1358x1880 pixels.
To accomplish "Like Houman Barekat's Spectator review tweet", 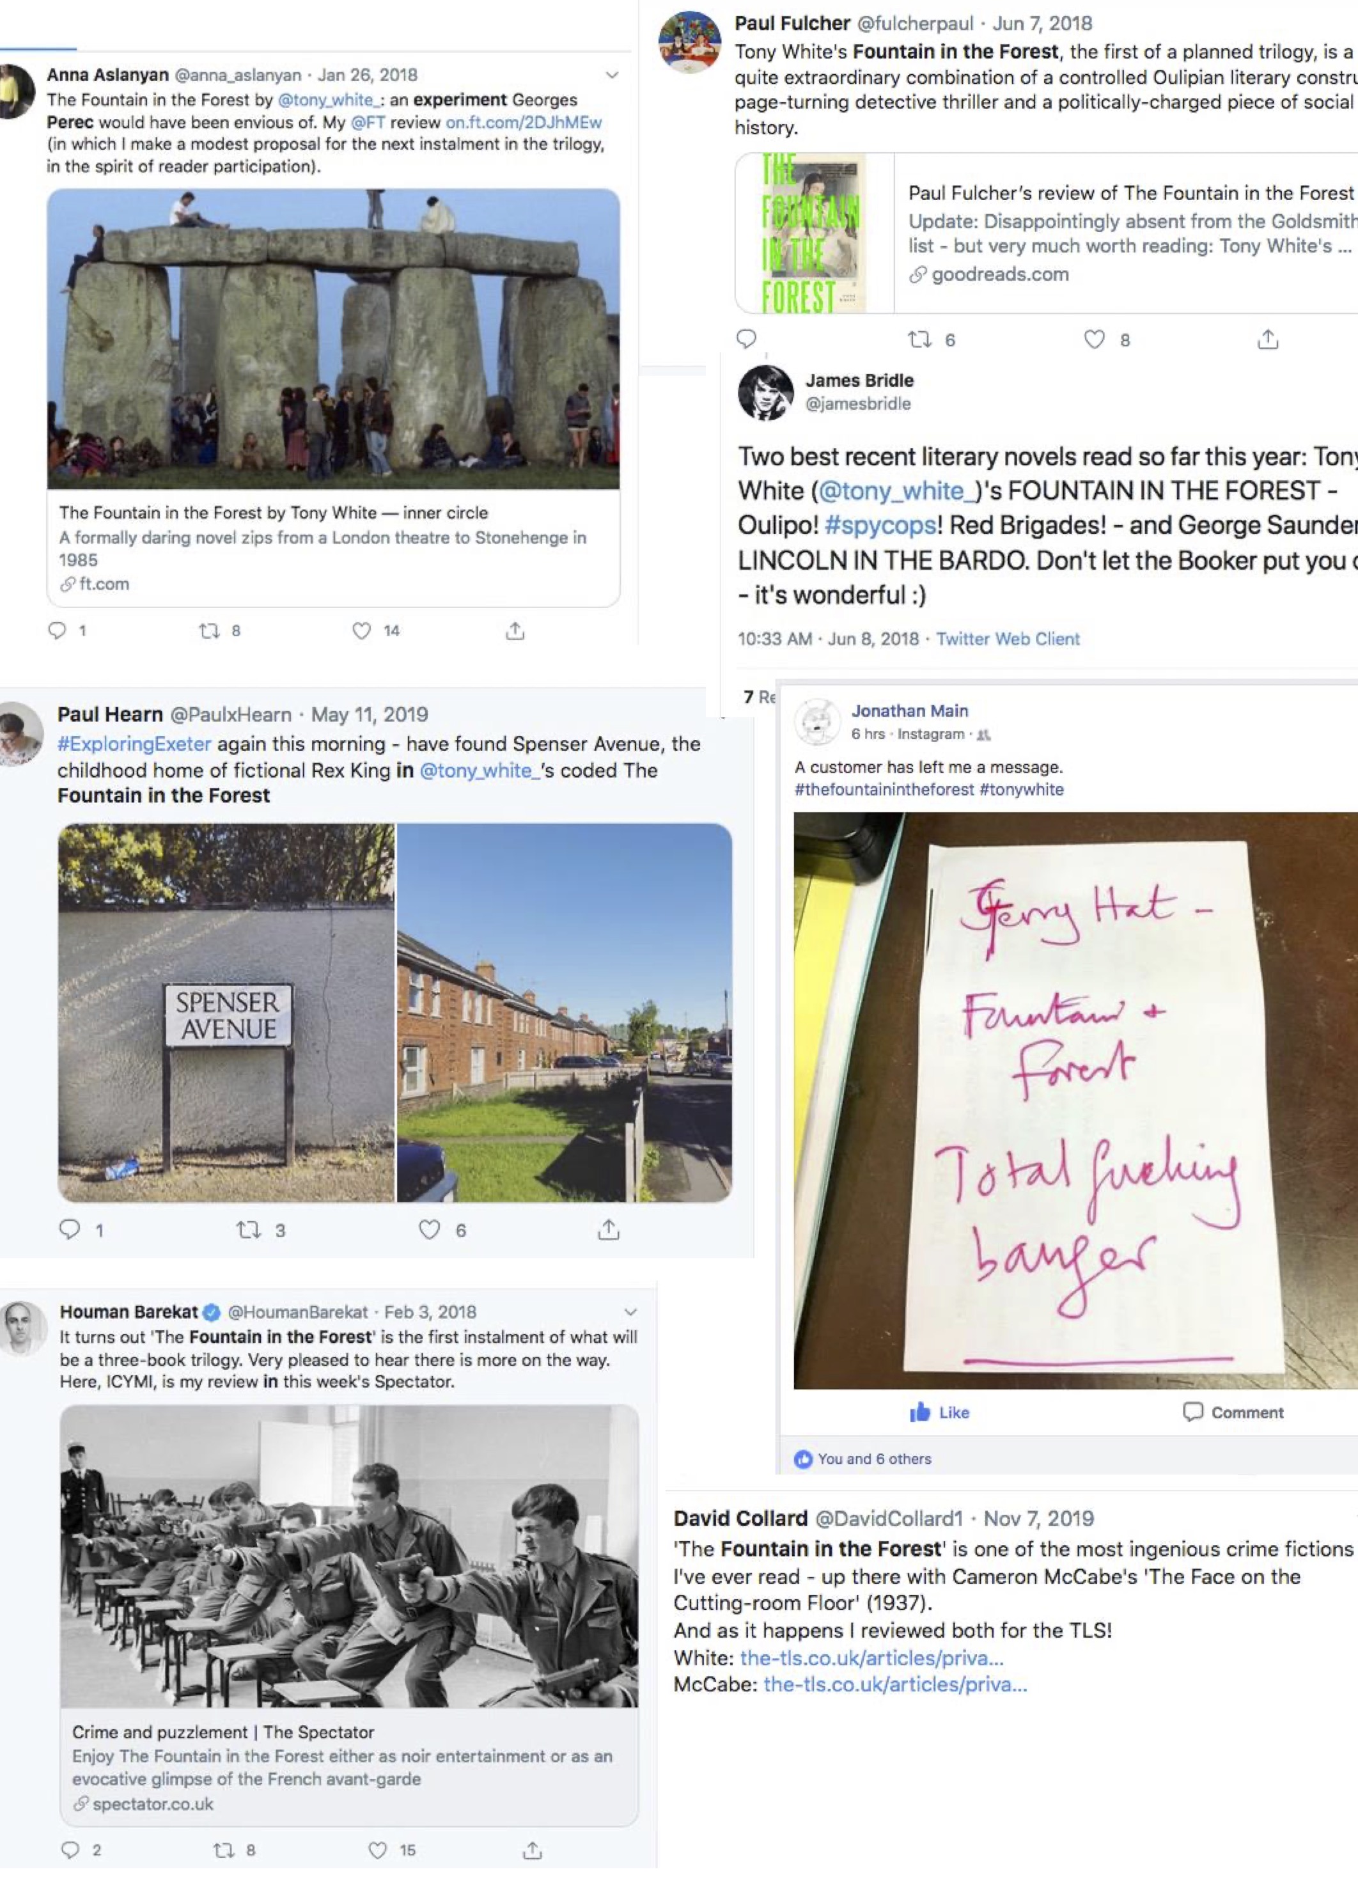I will point(378,1850).
